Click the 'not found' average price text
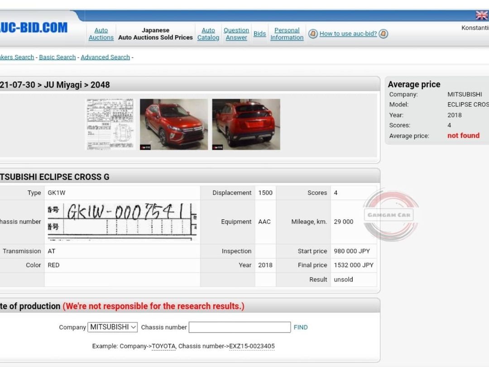This screenshot has height=367, width=489. (x=463, y=135)
